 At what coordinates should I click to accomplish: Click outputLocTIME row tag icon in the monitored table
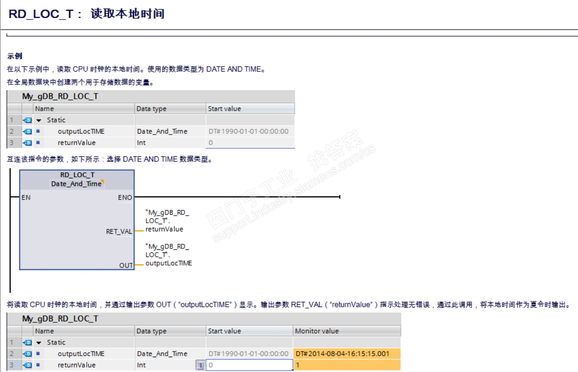(27, 353)
